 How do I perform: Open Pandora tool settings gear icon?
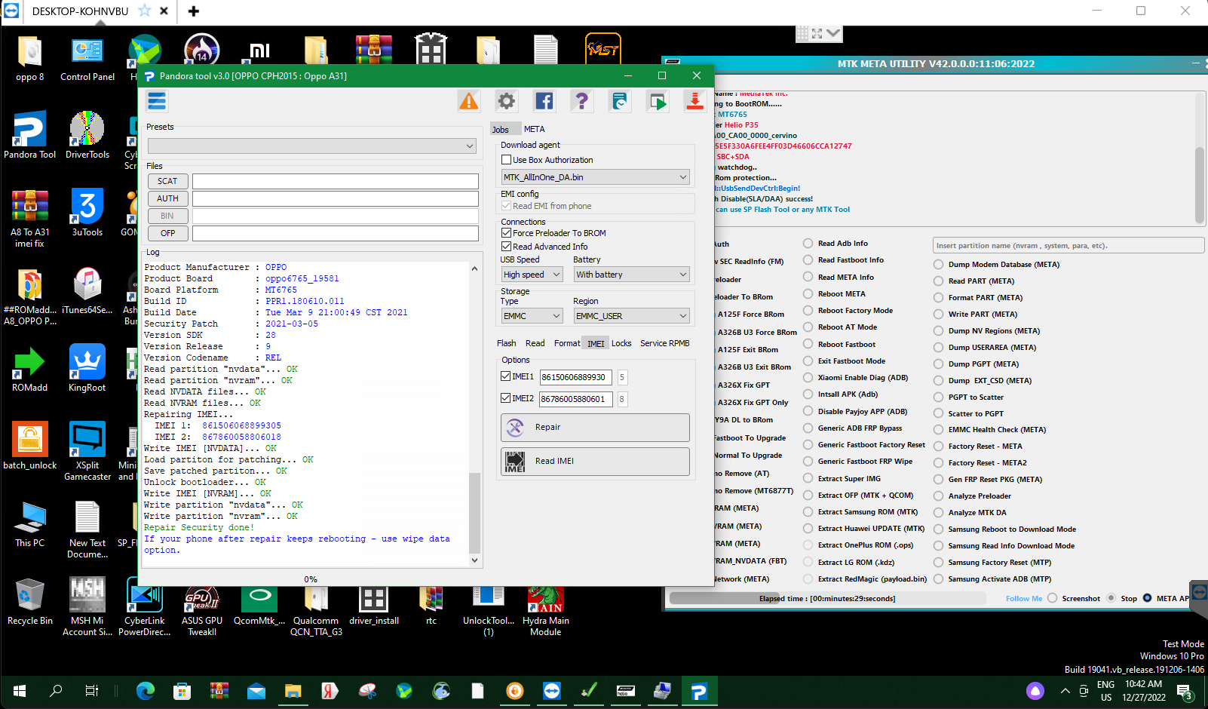pos(507,101)
